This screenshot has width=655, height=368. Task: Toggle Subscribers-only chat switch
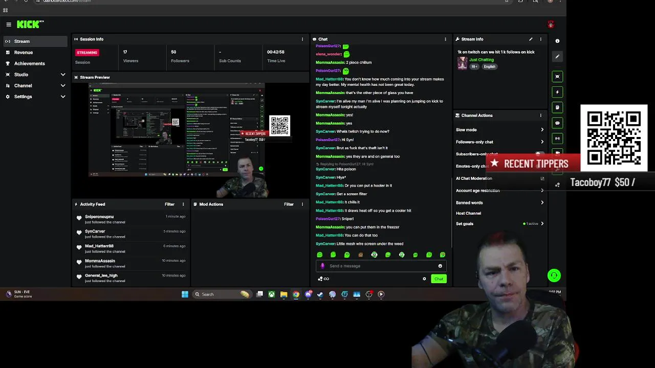pos(539,154)
